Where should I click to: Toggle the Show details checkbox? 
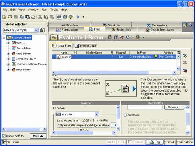[x=4, y=136]
